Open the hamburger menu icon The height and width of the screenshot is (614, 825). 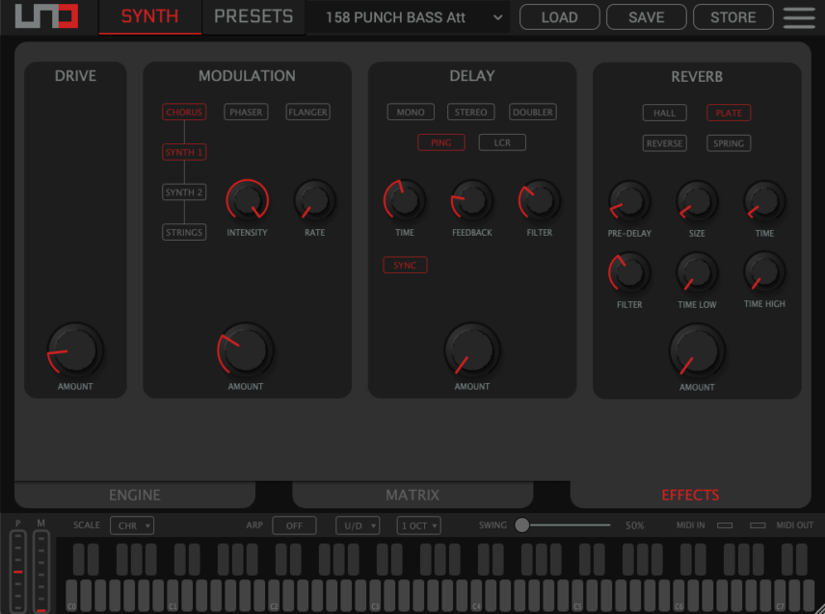click(x=799, y=17)
